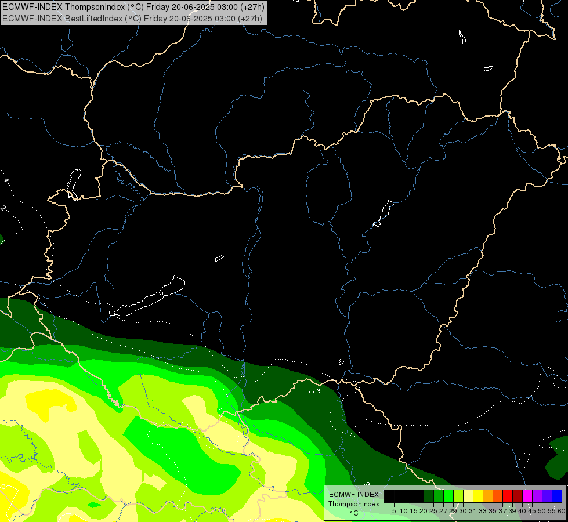This screenshot has height=522, width=568.
Task: Click the purple 45–50 legend swatch
Action: [537, 496]
